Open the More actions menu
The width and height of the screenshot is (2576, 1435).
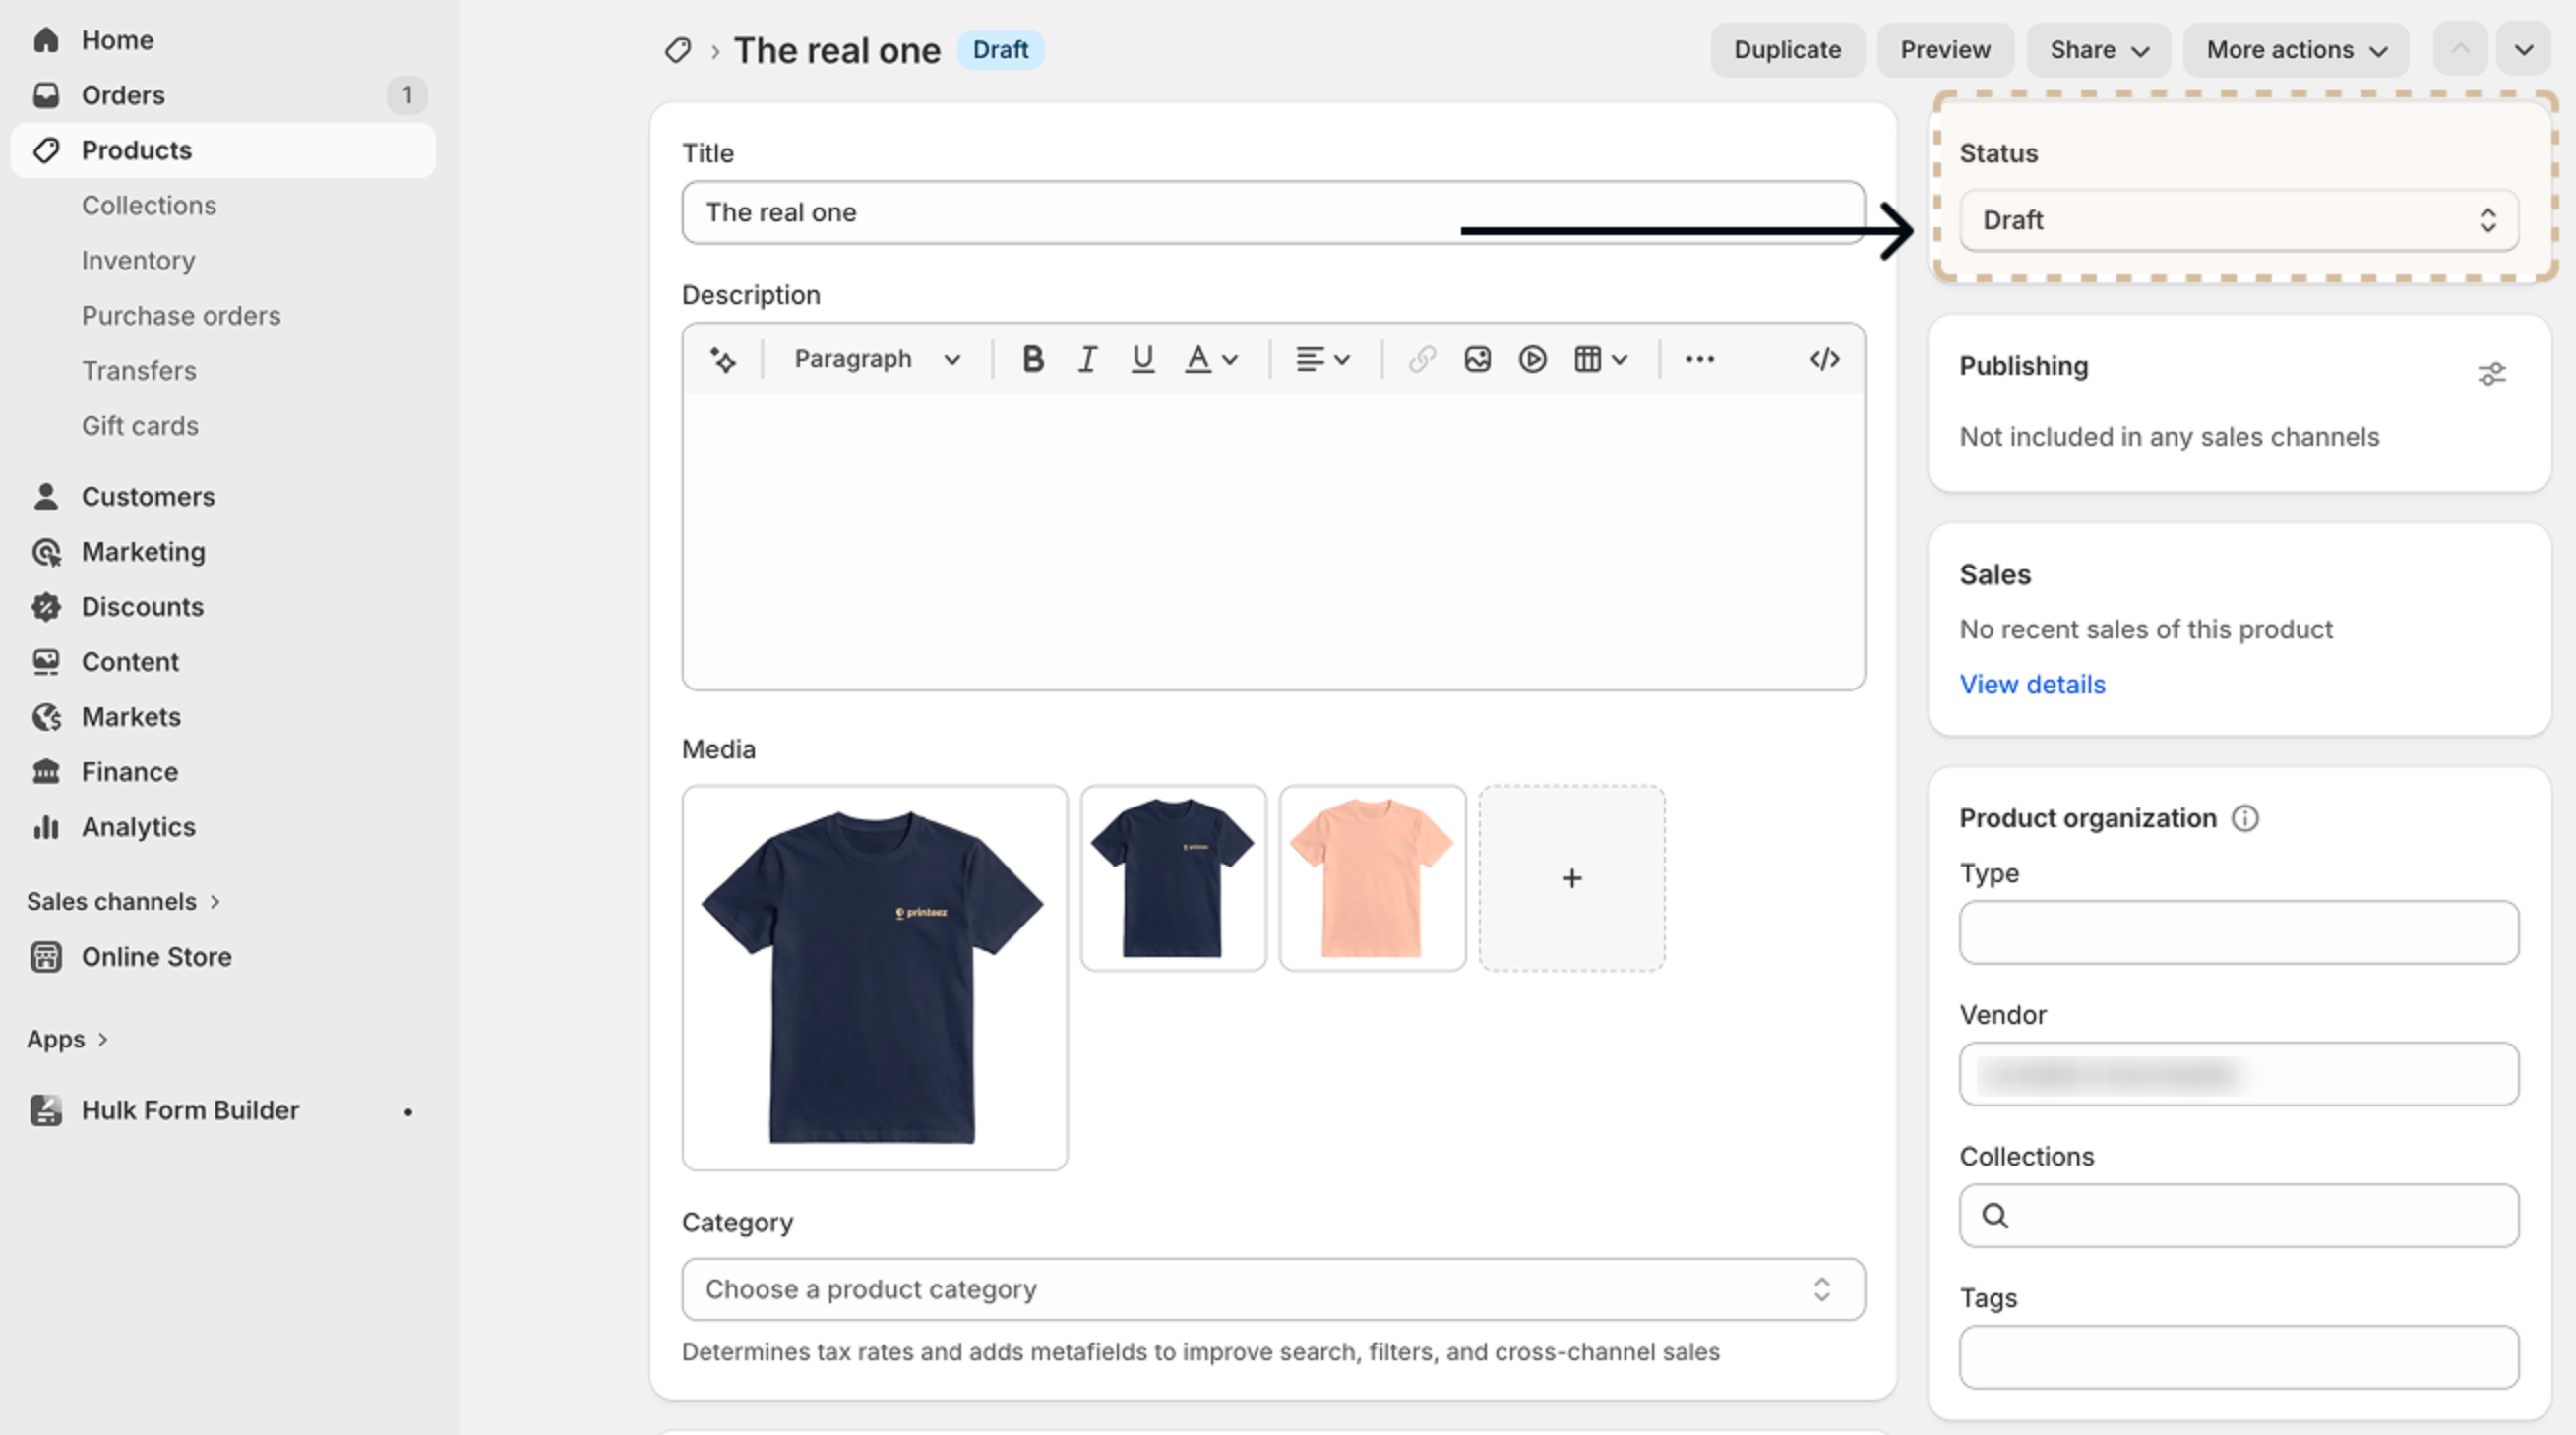click(x=2295, y=50)
